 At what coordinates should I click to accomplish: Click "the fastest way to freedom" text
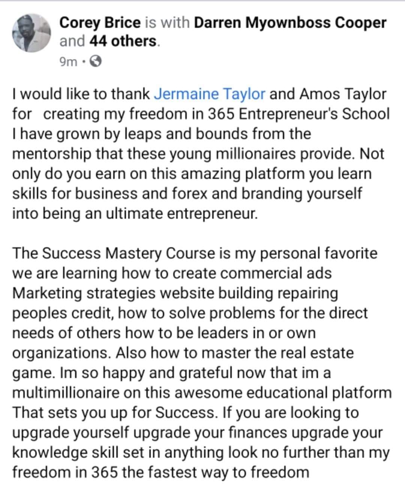click(x=216, y=472)
